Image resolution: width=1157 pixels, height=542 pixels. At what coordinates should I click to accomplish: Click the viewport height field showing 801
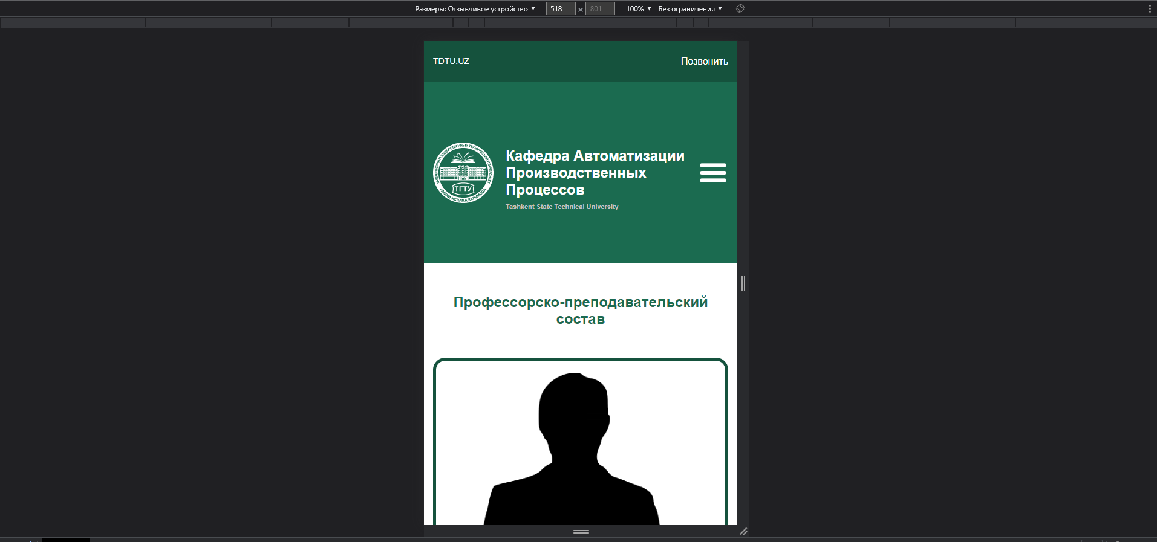[599, 9]
